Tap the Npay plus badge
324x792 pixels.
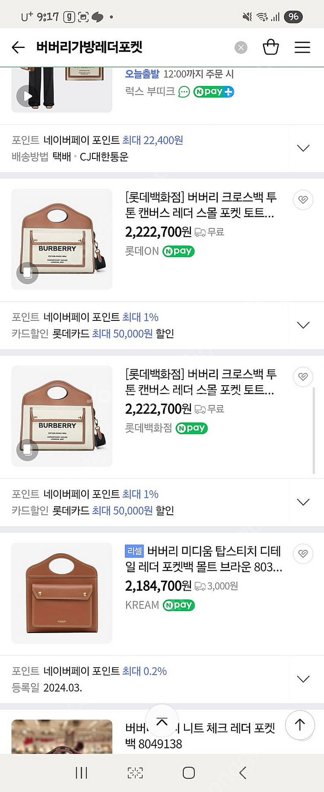pos(214,92)
